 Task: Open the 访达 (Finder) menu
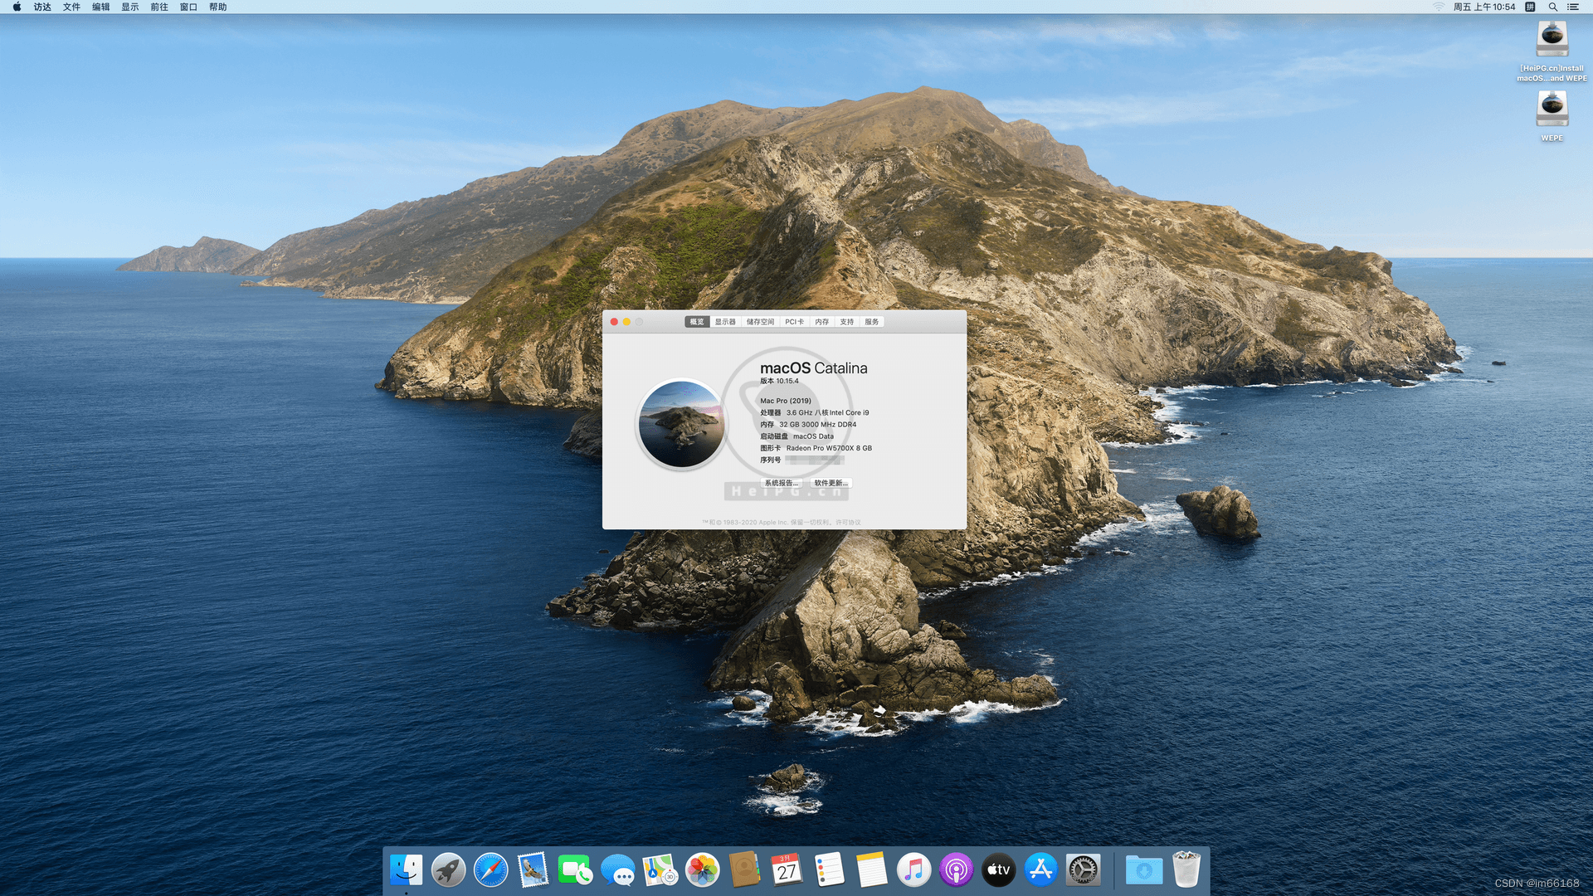point(42,7)
